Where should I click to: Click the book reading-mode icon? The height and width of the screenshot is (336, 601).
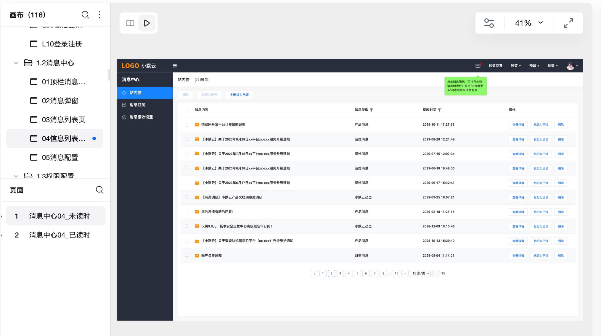130,23
